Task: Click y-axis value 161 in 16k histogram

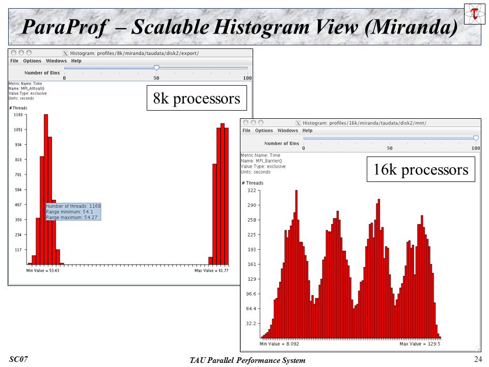Action: pos(252,265)
